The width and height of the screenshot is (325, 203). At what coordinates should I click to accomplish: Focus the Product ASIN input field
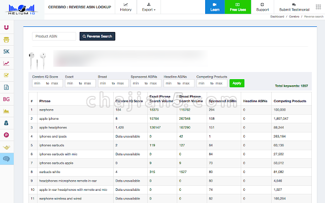coord(54,36)
